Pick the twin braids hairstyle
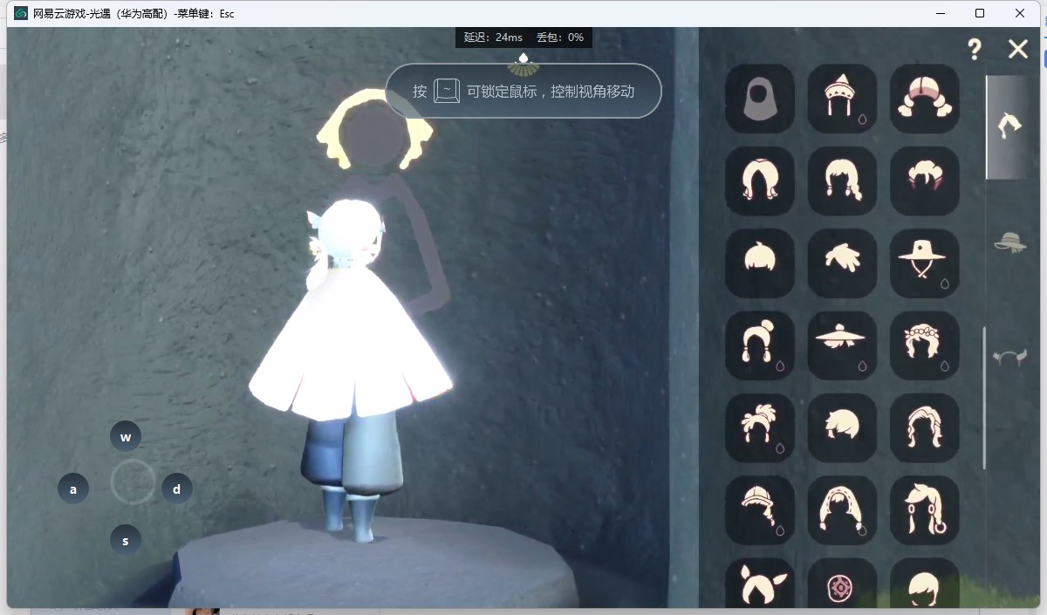The width and height of the screenshot is (1047, 615). 842,181
